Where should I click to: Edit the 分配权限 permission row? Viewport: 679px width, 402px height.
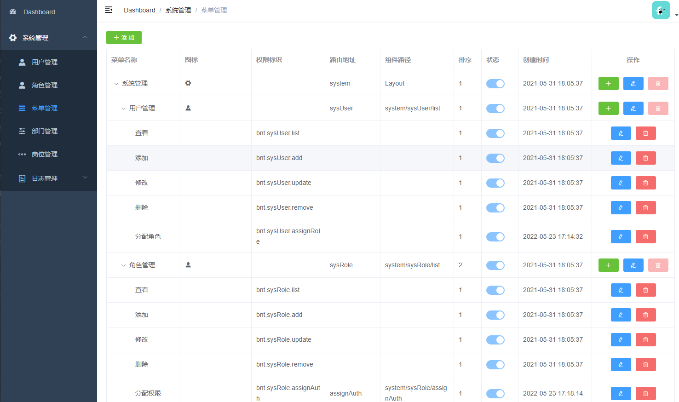coord(621,394)
